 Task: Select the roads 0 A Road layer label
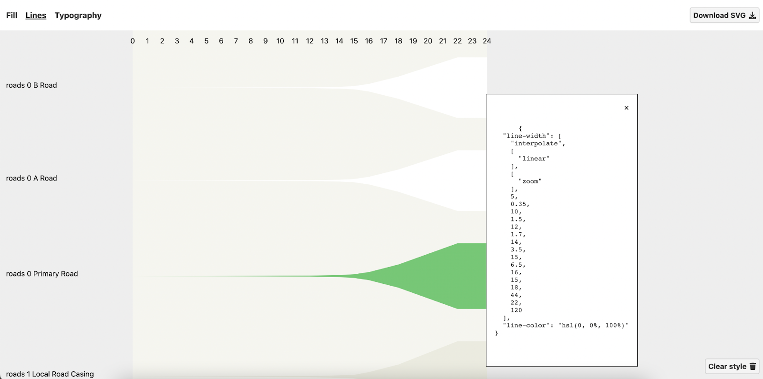point(31,178)
